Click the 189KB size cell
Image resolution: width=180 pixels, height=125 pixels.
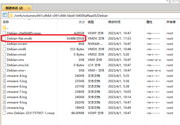pos(79,108)
